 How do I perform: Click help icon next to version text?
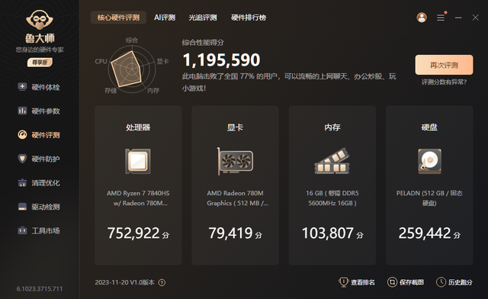pyautogui.click(x=162, y=282)
